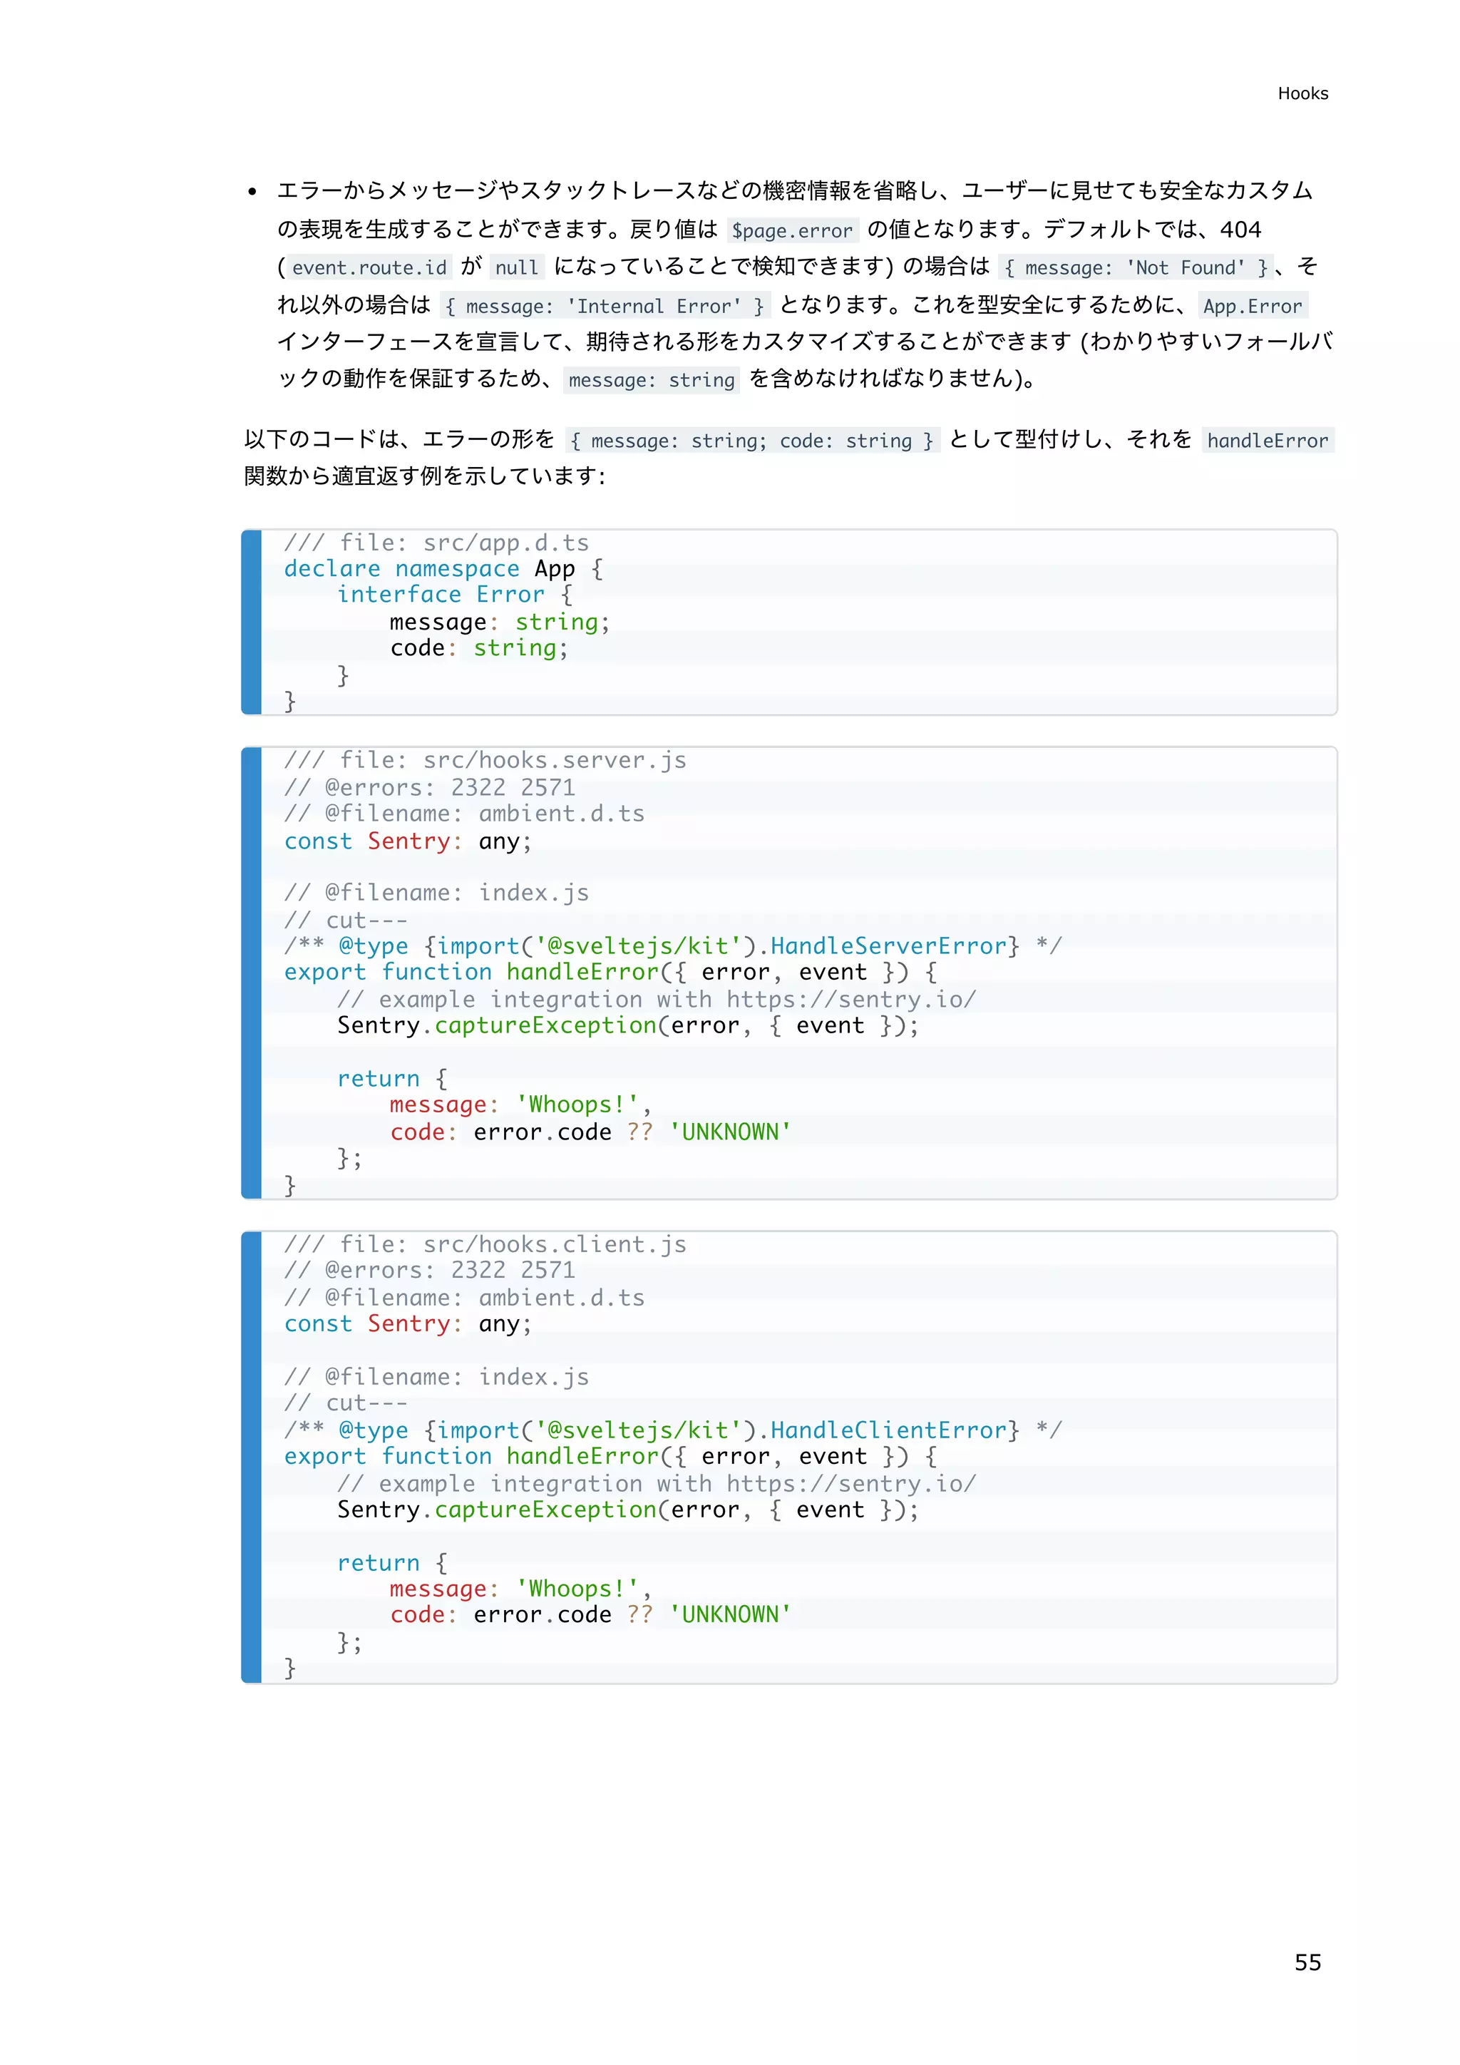
Task: Click the comment '/// file: src/hooks.client.js'
Action: (x=485, y=1245)
